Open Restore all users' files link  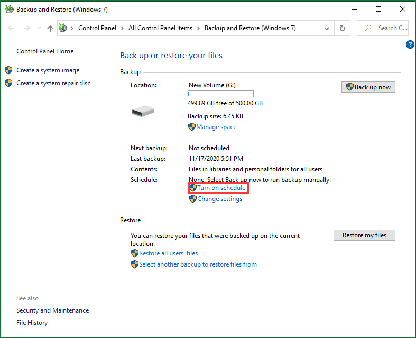coord(168,253)
